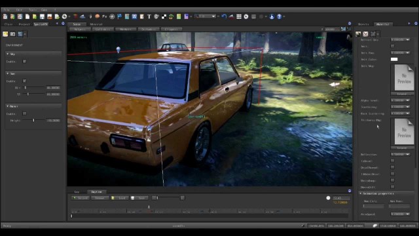Open the main toolbar combo box
The height and width of the screenshot is (236, 419).
coord(205,16)
